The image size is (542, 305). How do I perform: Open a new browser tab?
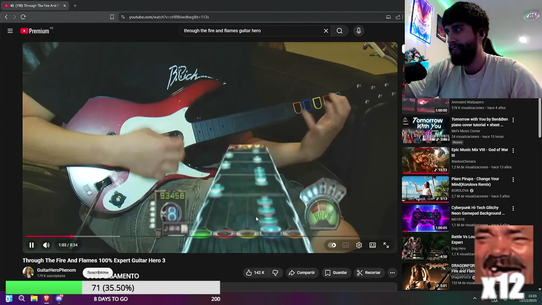click(x=75, y=6)
